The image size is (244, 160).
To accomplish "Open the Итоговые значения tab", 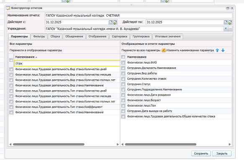I will [x=168, y=36].
